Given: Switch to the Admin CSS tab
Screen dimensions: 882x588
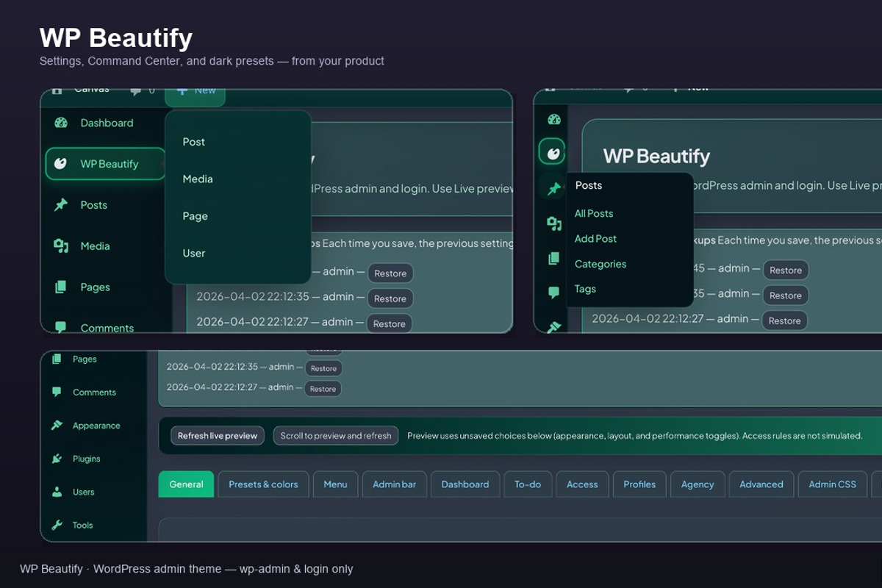Looking at the screenshot, I should pyautogui.click(x=833, y=484).
